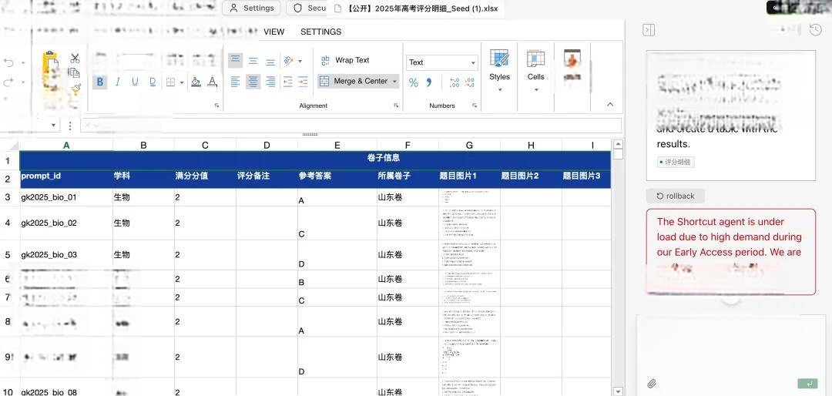The height and width of the screenshot is (396, 832).
Task: Open the Styles dropdown
Action: point(499,71)
